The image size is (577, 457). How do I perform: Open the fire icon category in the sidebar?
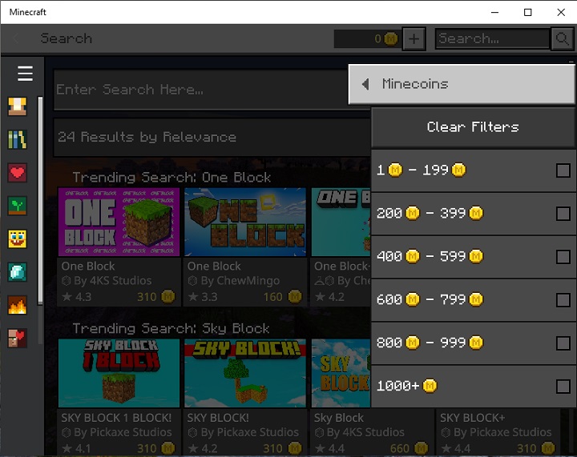(x=18, y=305)
